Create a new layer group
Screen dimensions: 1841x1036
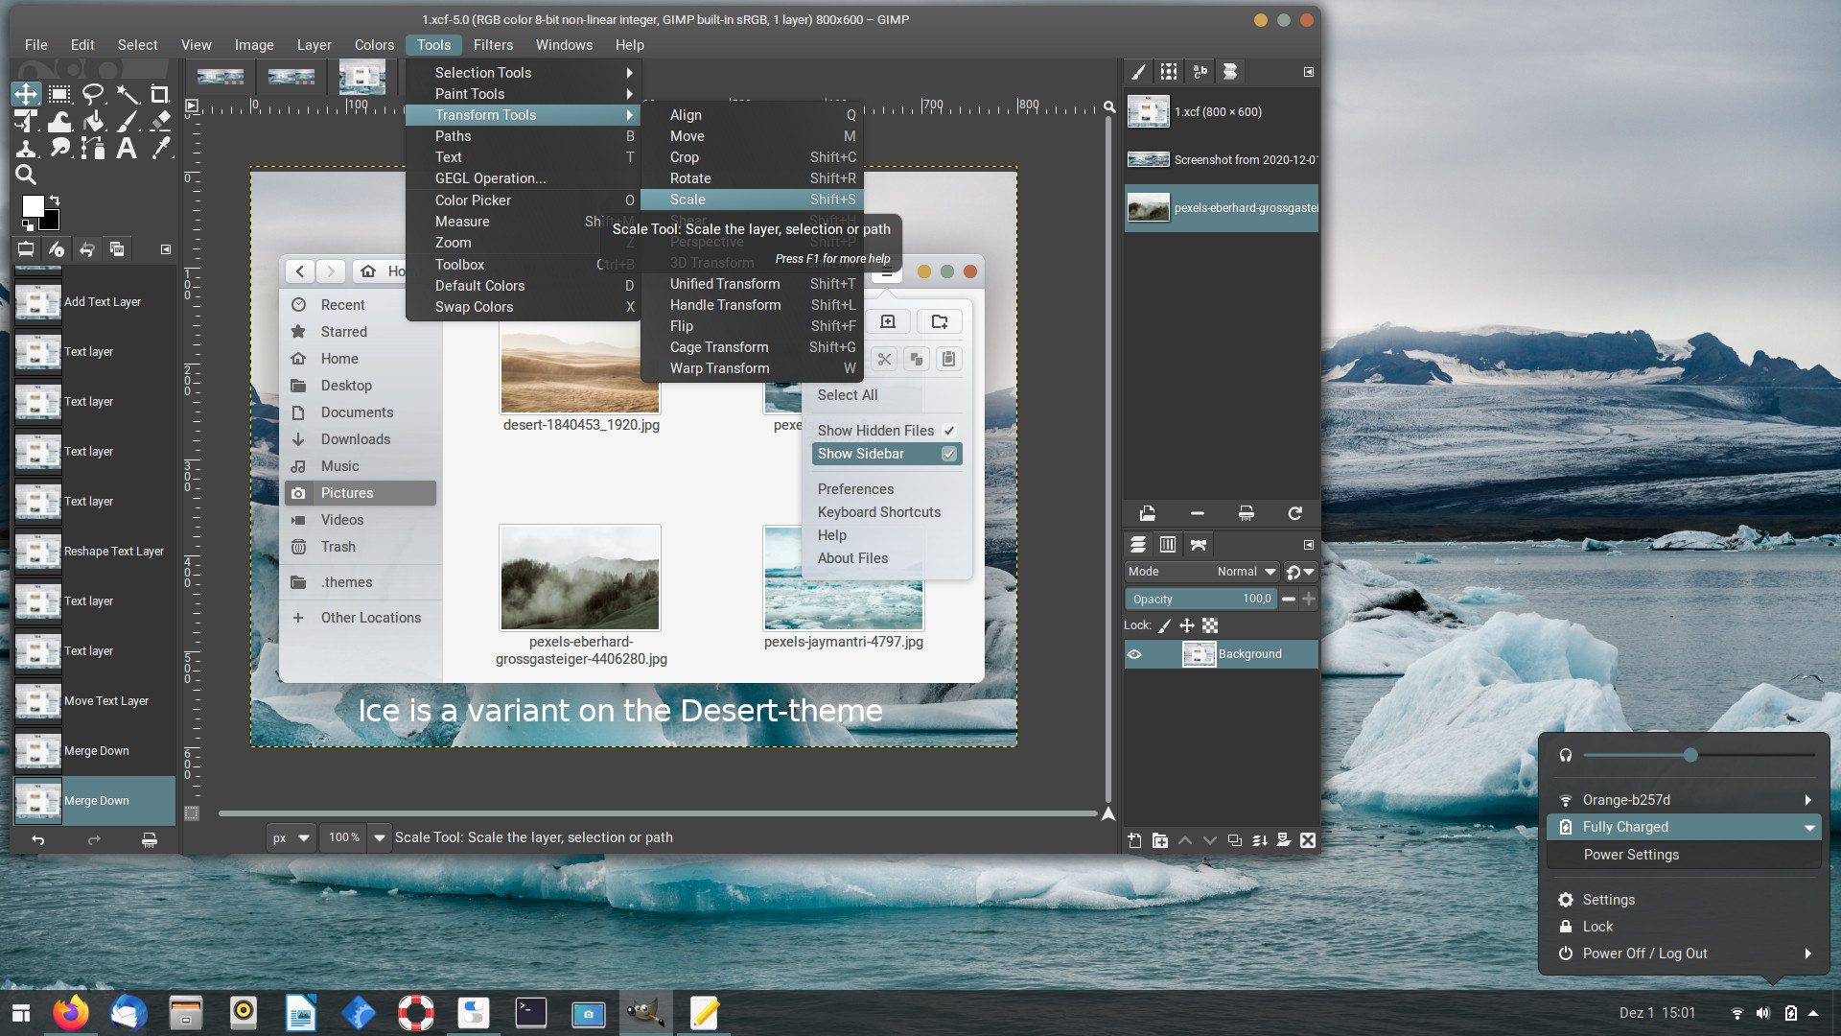[x=1159, y=840]
